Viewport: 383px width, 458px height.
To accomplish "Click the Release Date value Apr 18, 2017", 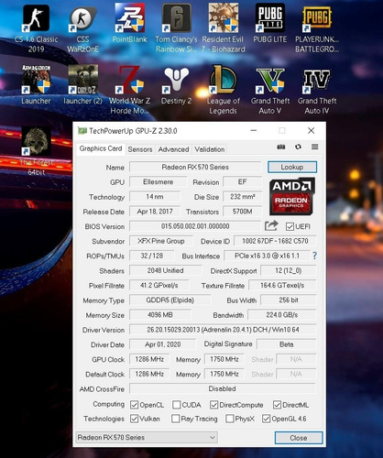I will point(155,212).
